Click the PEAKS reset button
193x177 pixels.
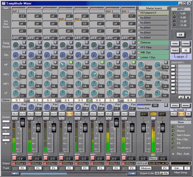(175, 50)
